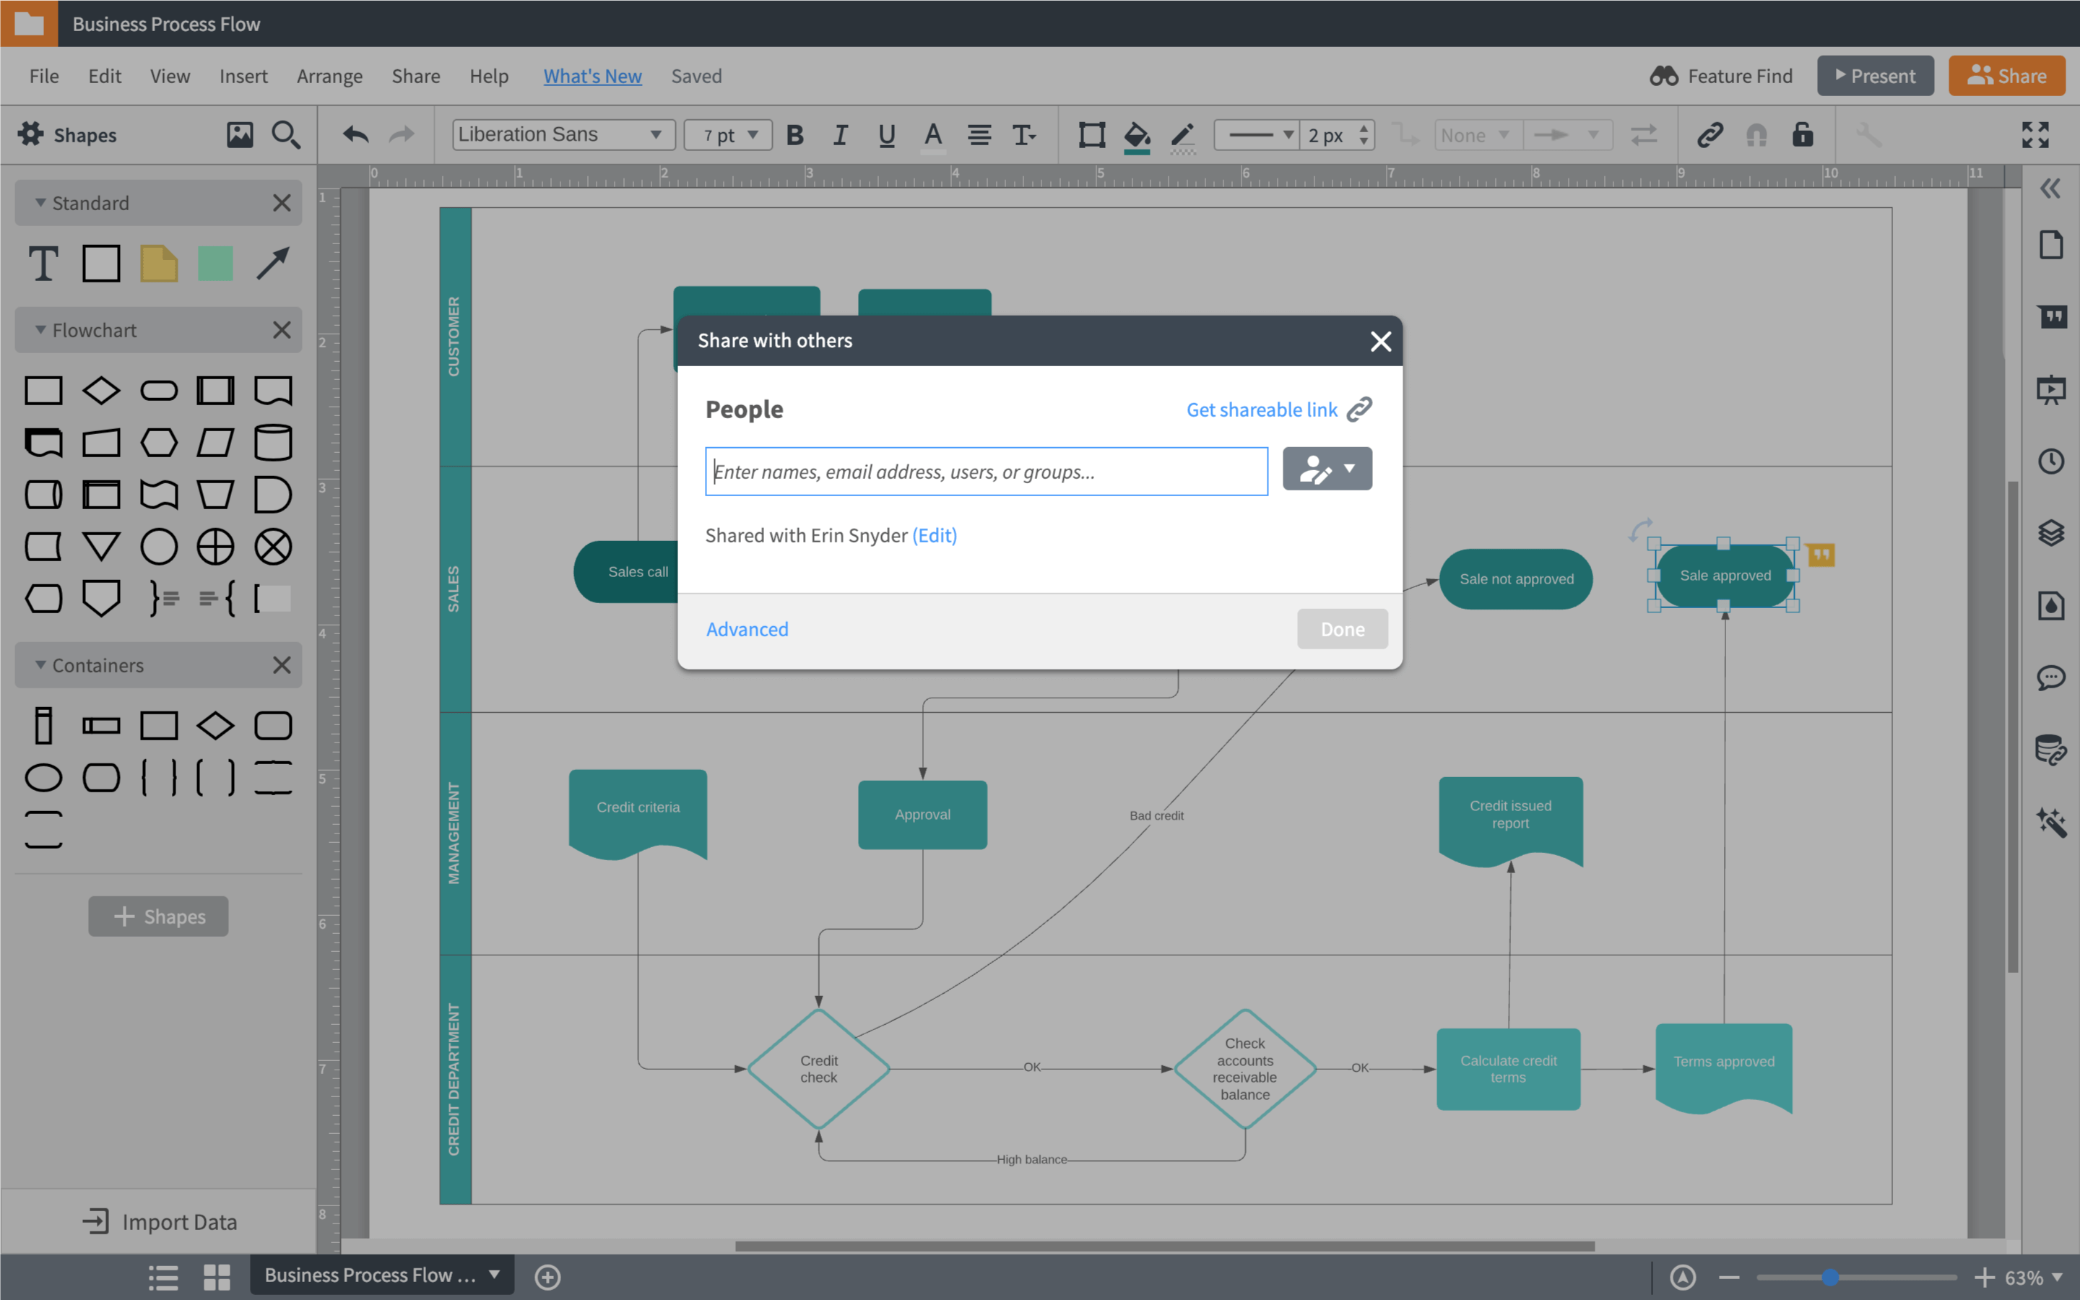Toggle Bold text formatting
The image size is (2080, 1300).
tap(795, 135)
